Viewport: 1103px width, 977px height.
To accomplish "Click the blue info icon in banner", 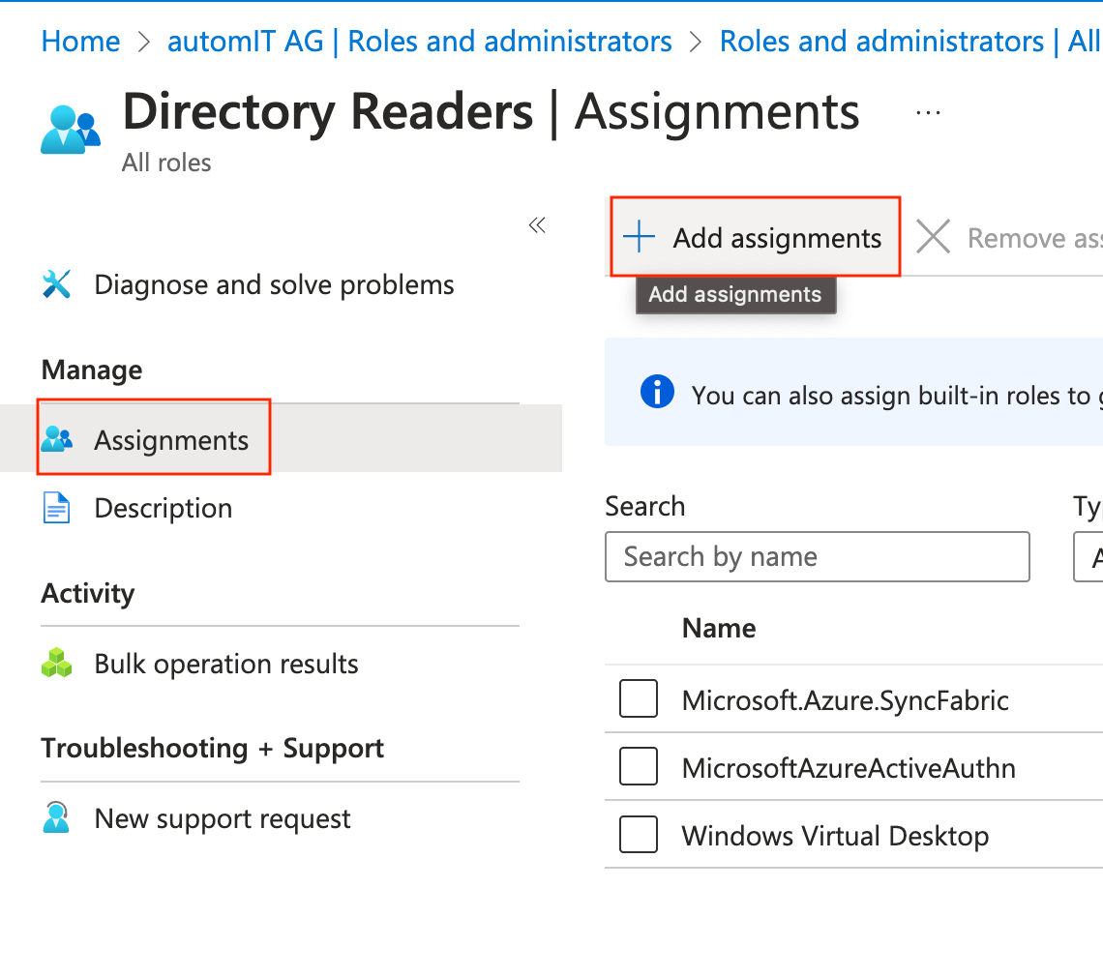I will tap(657, 393).
